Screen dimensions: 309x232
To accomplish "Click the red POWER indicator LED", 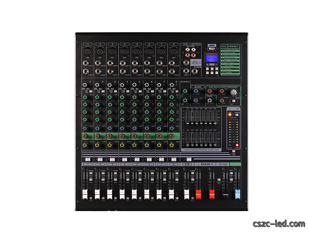I will (237, 145).
